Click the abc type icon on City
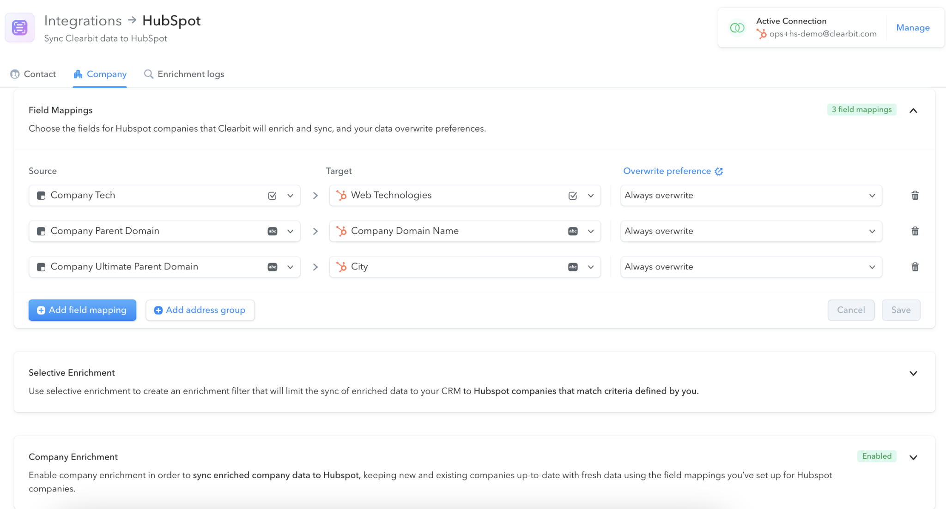The image size is (946, 509). (573, 267)
